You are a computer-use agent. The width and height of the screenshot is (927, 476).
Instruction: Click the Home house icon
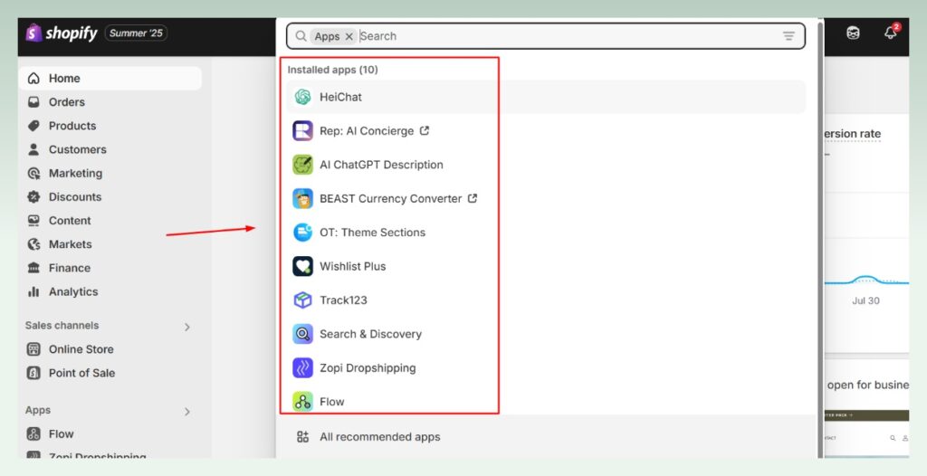point(33,78)
